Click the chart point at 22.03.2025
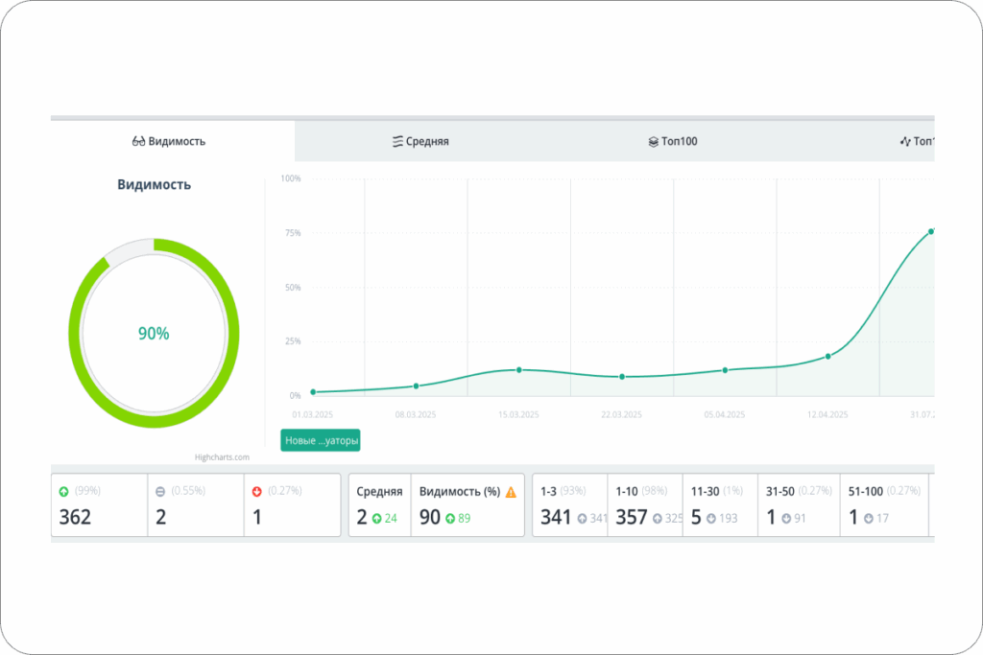Screen dimensions: 983x655 click(622, 377)
